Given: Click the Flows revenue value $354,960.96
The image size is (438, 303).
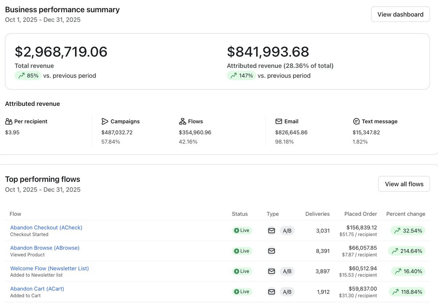Looking at the screenshot, I should point(195,132).
